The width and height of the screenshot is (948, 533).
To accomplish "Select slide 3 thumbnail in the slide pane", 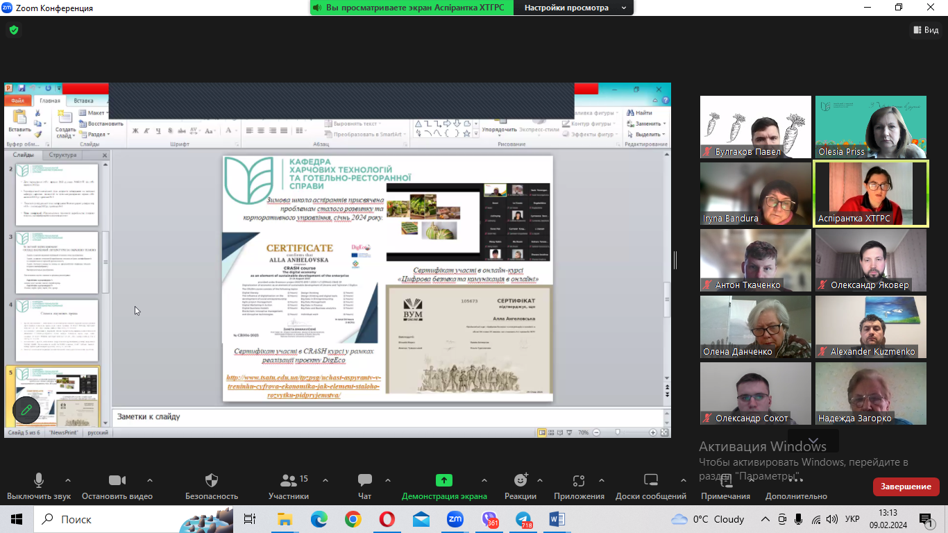I will click(x=56, y=263).
